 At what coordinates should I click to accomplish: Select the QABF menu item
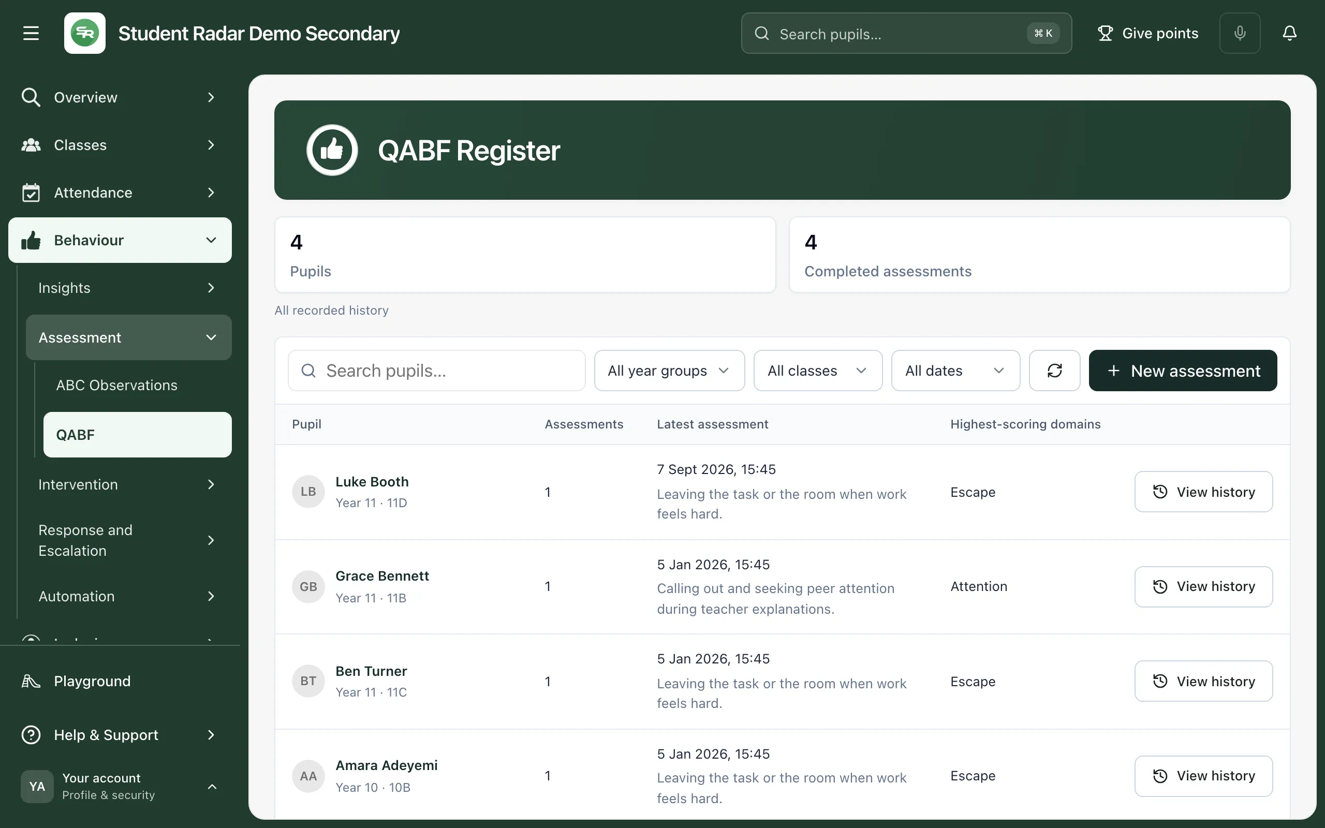(138, 435)
